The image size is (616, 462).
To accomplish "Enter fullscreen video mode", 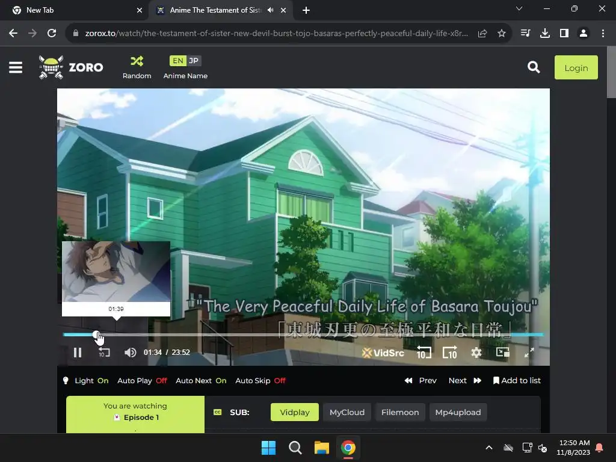I will click(529, 353).
